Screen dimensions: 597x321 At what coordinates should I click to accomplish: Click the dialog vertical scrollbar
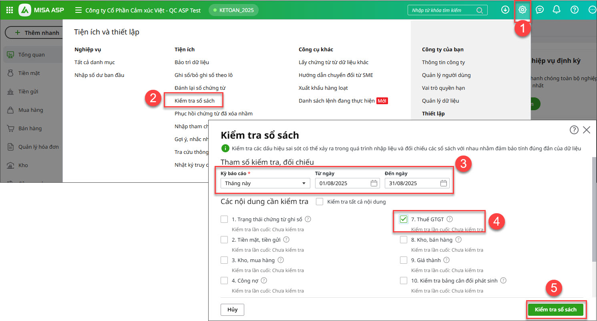593,208
